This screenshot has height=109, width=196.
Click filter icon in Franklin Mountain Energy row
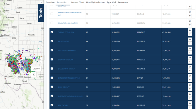[x=190, y=16]
